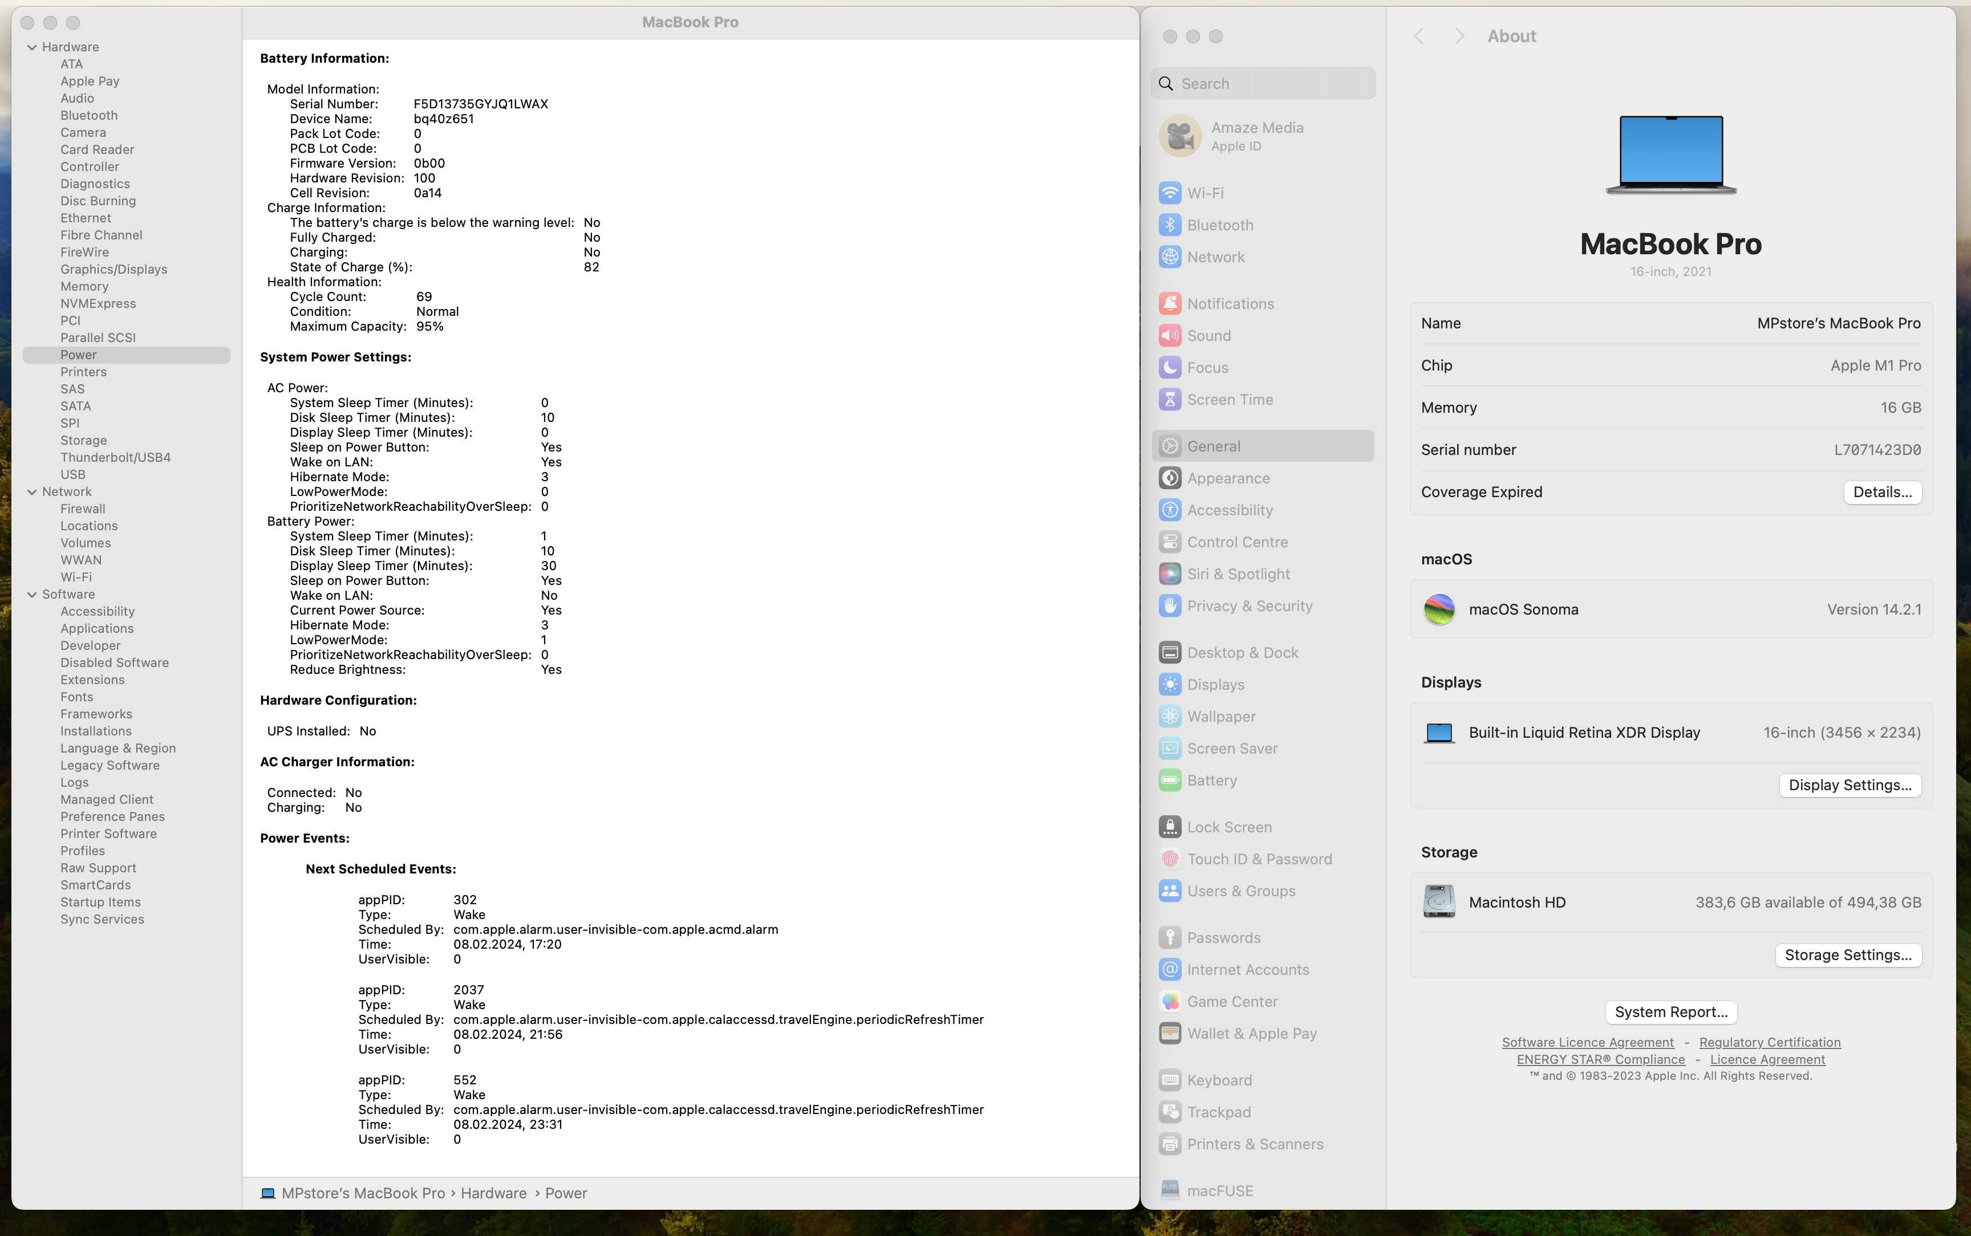The width and height of the screenshot is (1971, 1236).
Task: Select Applications under Software section
Action: (96, 628)
